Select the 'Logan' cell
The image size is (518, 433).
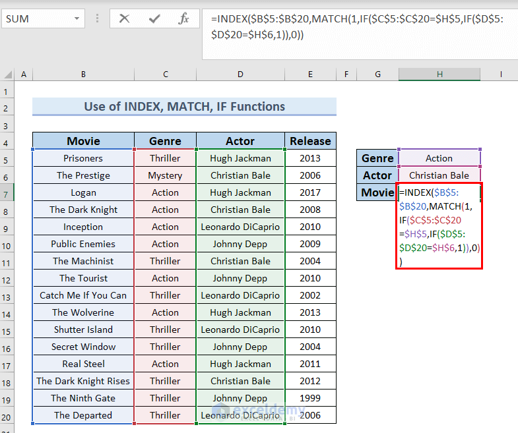point(83,192)
